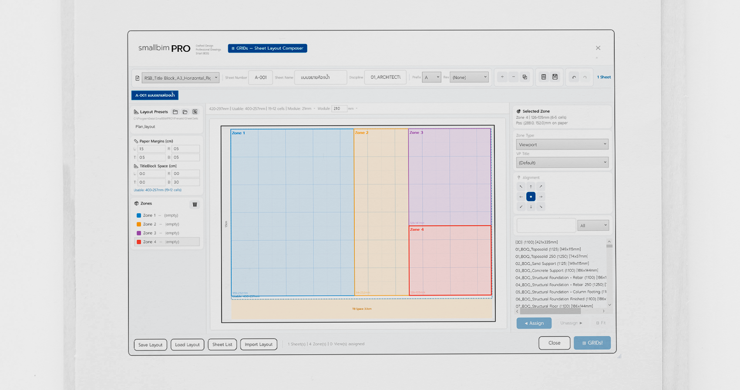Select the center alignment toggle
The image size is (740, 390).
[x=531, y=197]
